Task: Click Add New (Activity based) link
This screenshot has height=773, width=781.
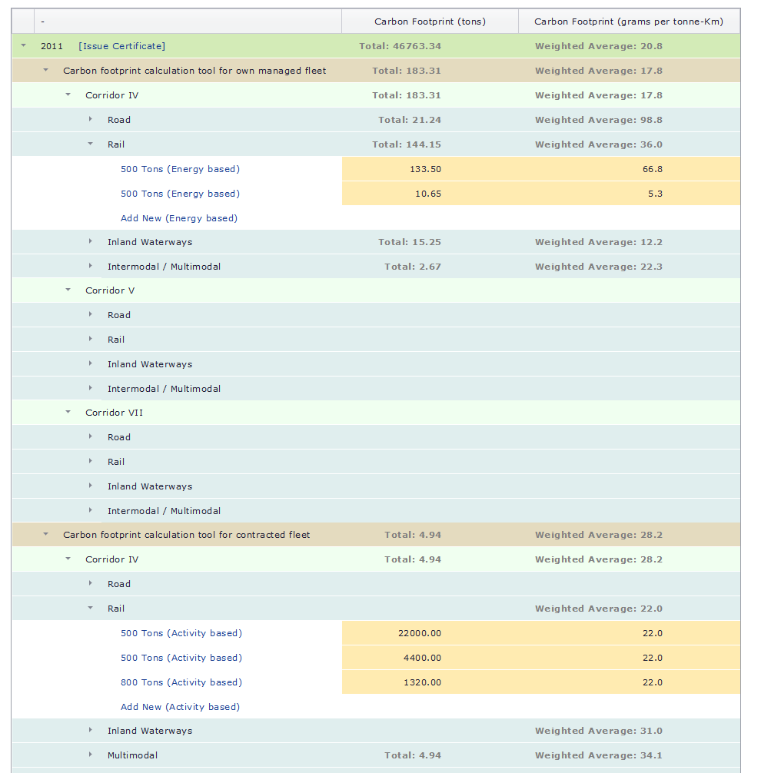Action: 180,707
